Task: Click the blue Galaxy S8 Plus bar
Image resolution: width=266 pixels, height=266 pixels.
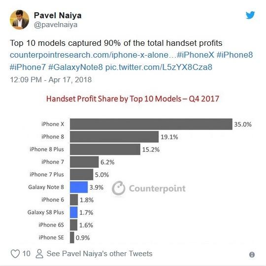Action: [74, 212]
